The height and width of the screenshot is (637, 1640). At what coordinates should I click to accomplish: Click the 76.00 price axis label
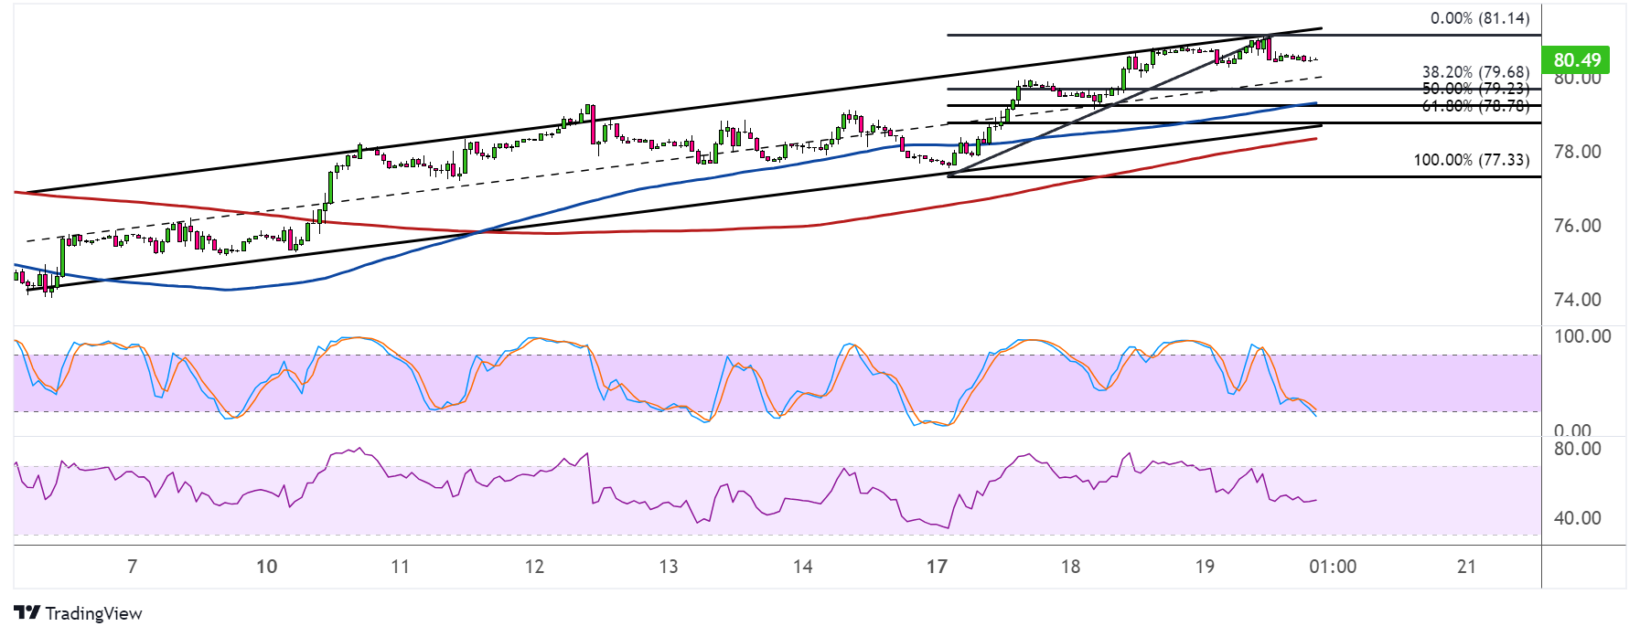coord(1577,226)
